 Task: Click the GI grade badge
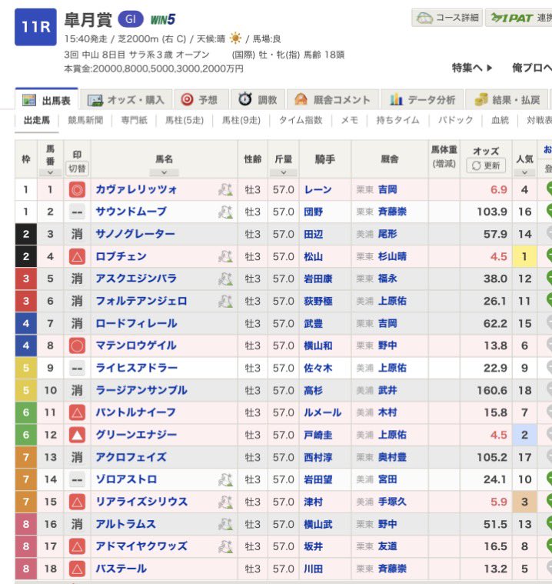[131, 19]
